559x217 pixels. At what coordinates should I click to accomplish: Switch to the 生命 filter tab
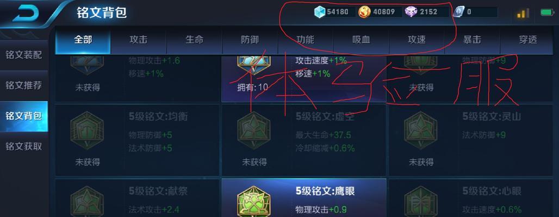click(194, 40)
